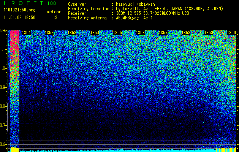Click the meteor count 19
The image size is (239, 152).
55,17
